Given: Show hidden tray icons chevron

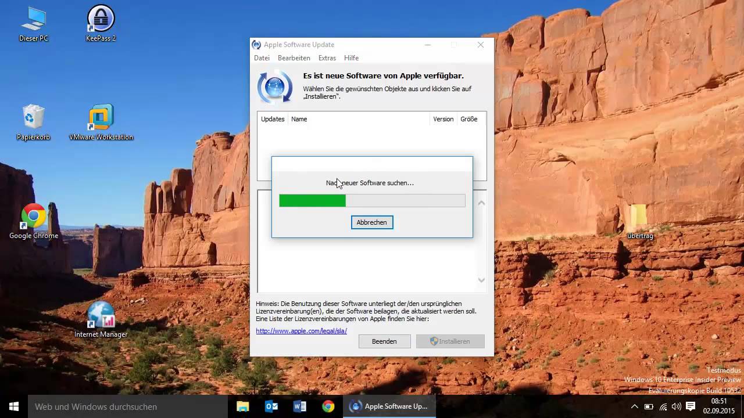Looking at the screenshot, I should 634,406.
